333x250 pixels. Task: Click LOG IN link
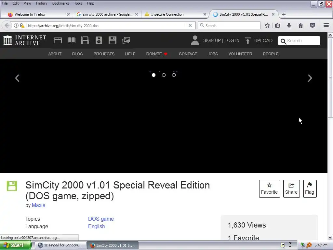[x=232, y=40]
